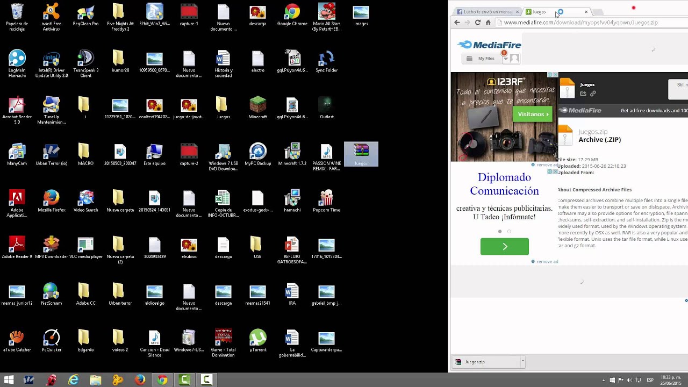Click the MediaFire logo

[x=489, y=45]
